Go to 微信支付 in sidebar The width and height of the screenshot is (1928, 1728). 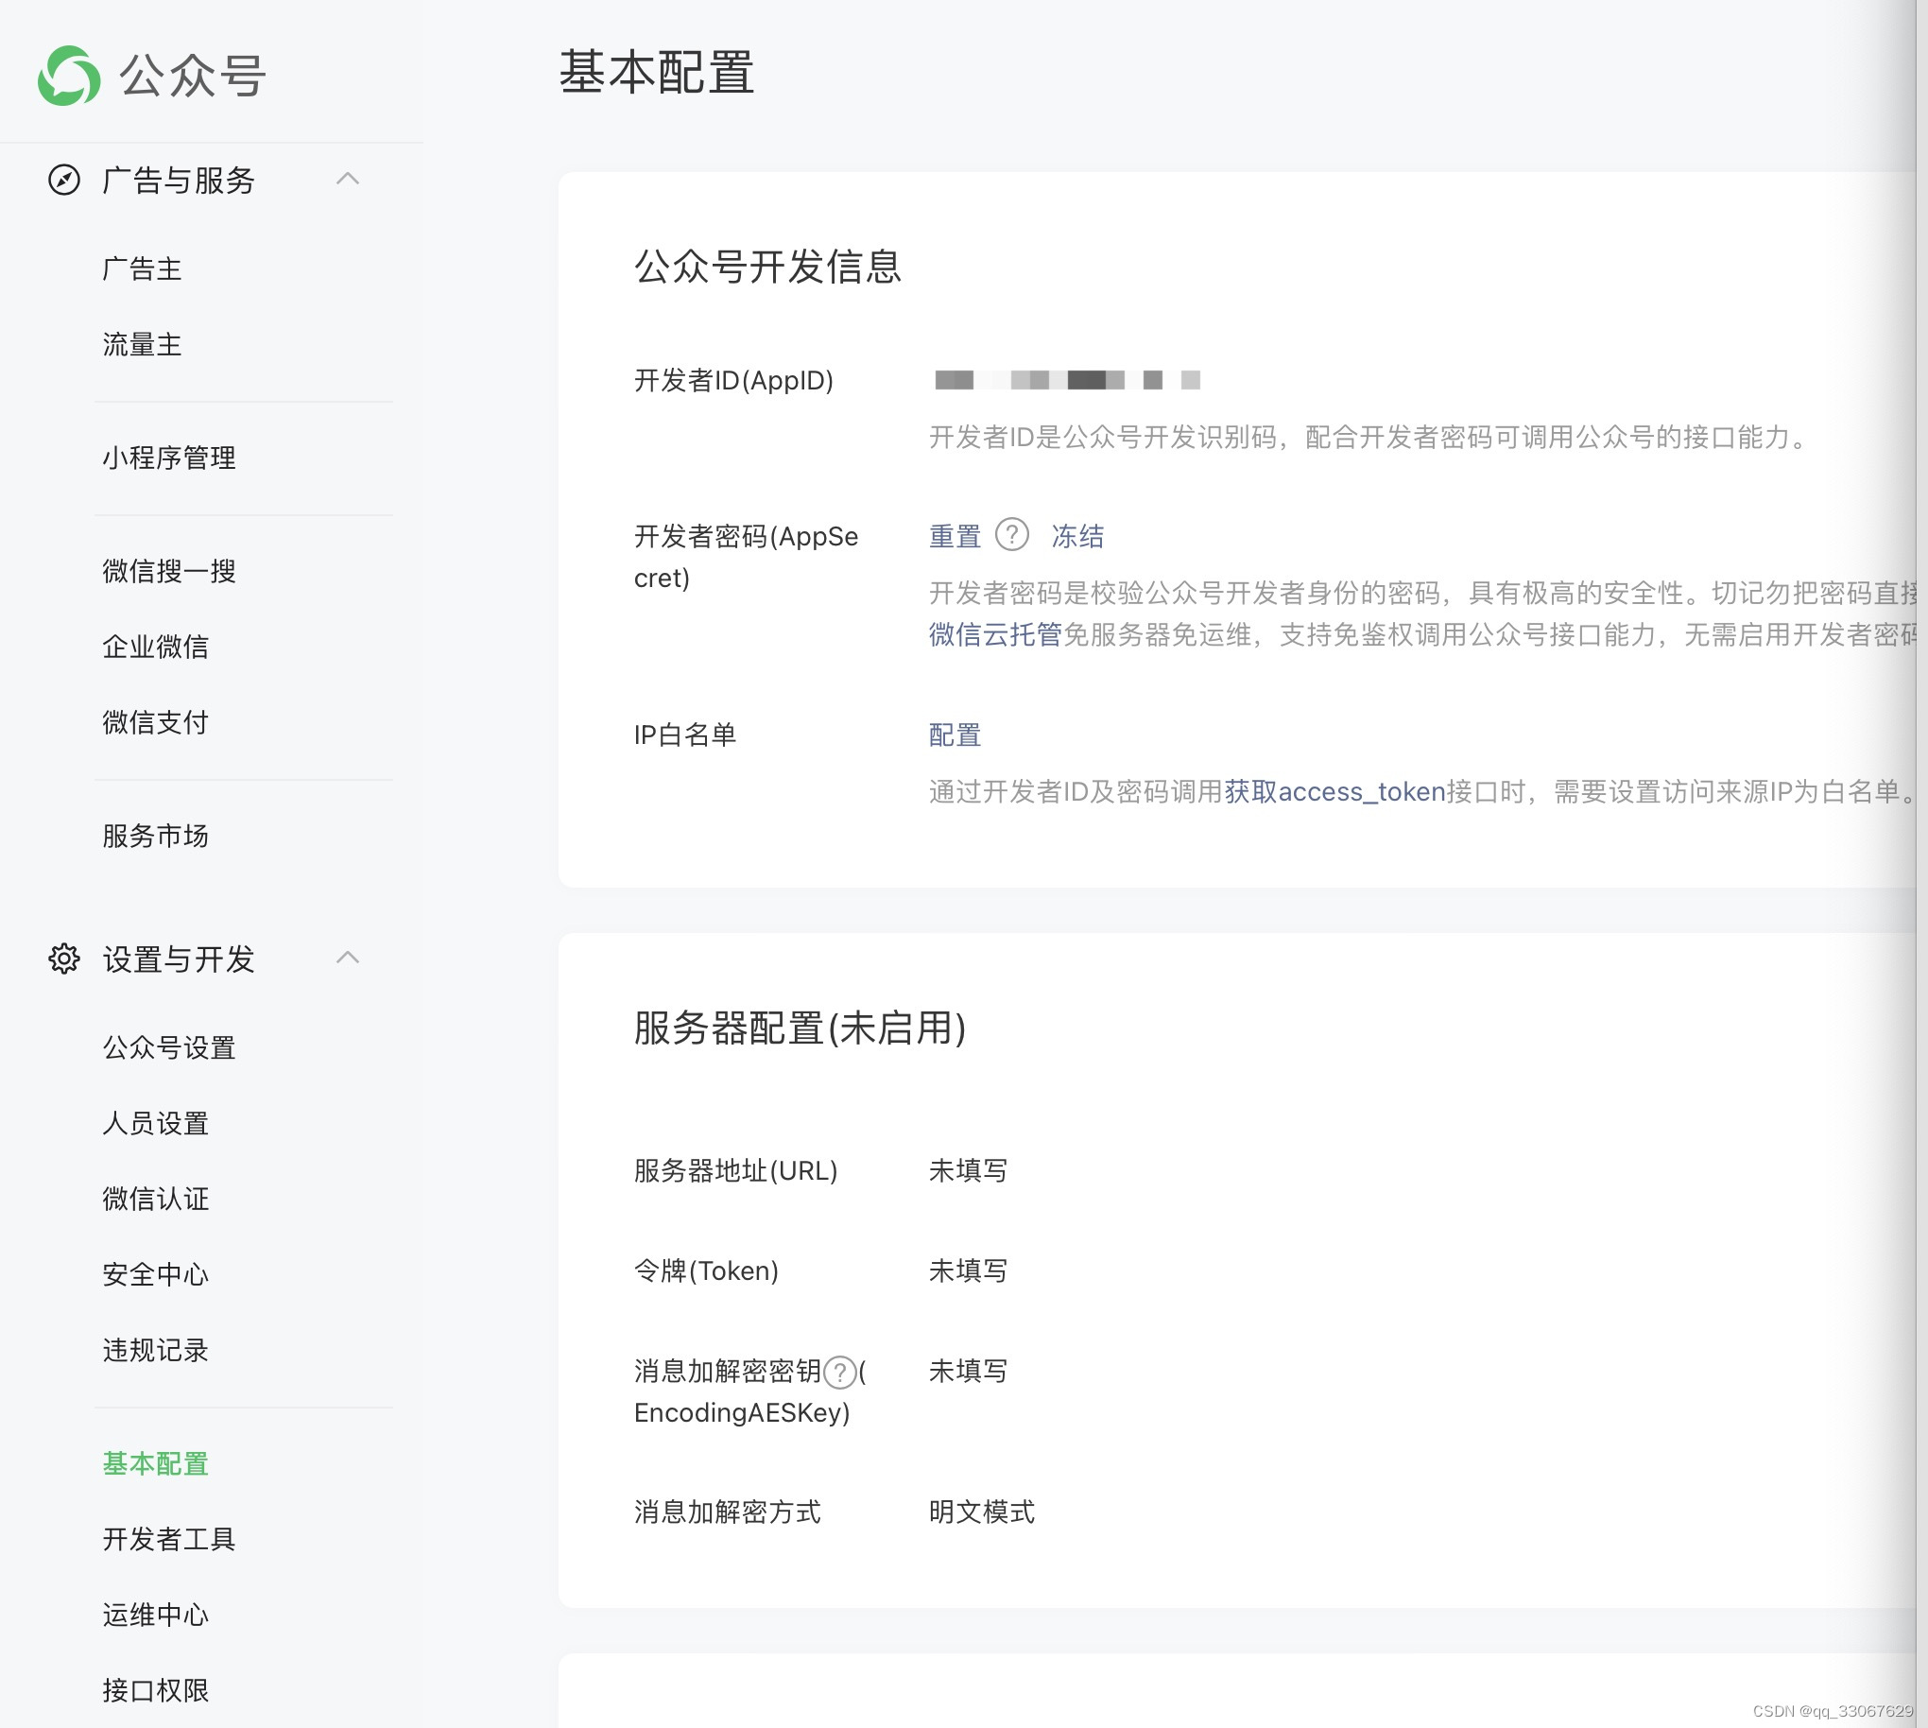pos(156,722)
